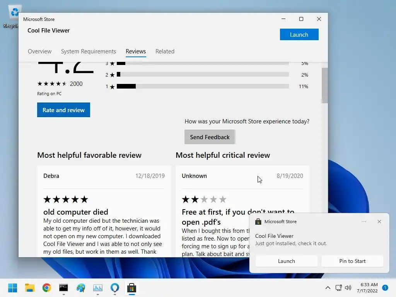Click review title 'old computer died'
Viewport: 396px width, 297px height.
tap(75, 212)
